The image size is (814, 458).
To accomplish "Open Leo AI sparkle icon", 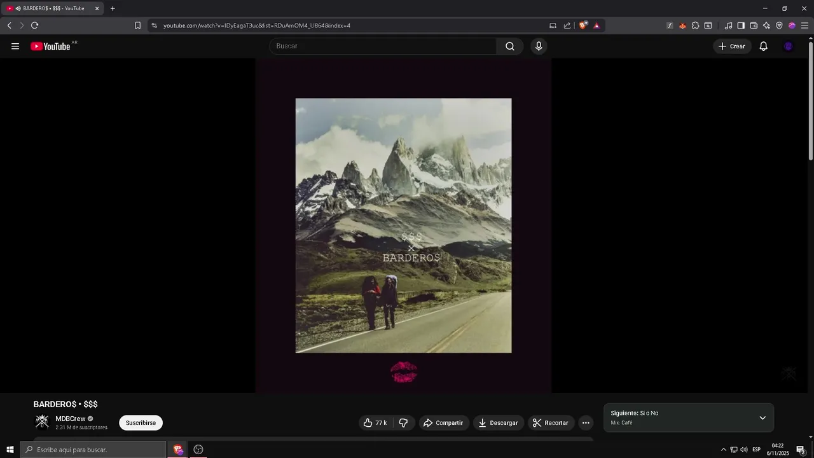I will point(766,25).
